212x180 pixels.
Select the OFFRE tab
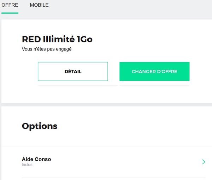[x=10, y=5]
